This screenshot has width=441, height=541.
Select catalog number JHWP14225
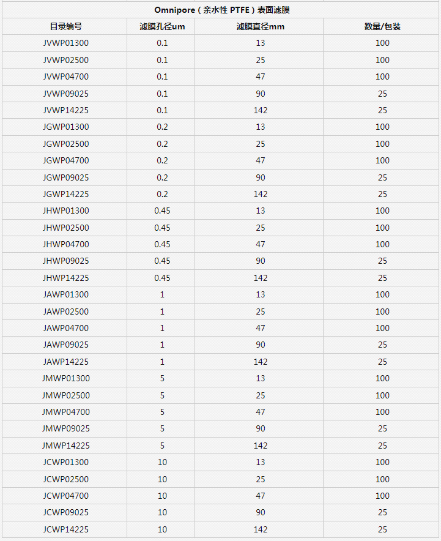click(x=66, y=278)
